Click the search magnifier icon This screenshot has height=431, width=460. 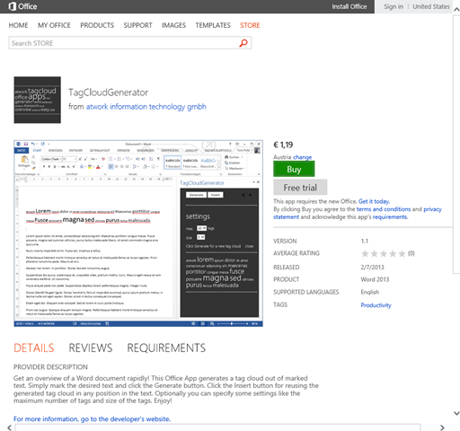(243, 43)
